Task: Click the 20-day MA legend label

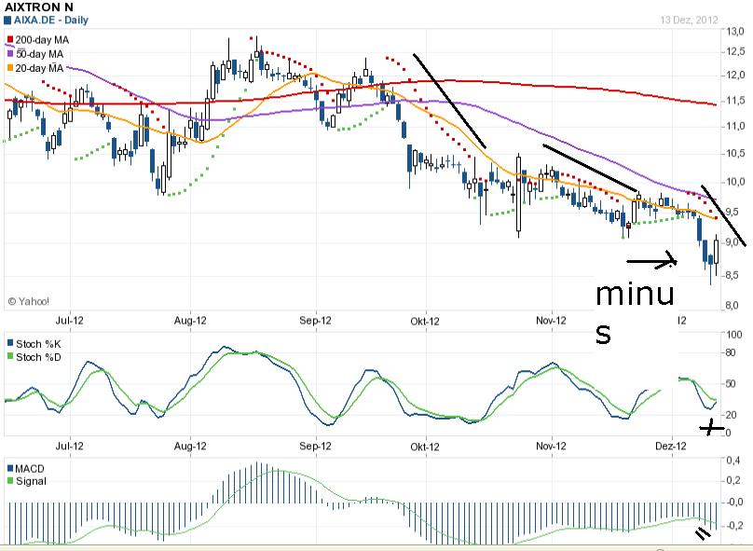Action: pos(39,68)
